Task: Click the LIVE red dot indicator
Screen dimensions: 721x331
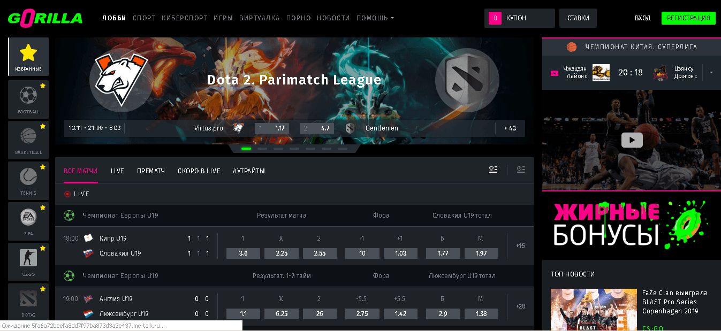Action: (x=67, y=194)
